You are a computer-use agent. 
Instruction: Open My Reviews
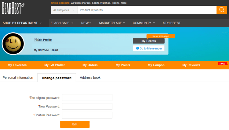[191, 65]
